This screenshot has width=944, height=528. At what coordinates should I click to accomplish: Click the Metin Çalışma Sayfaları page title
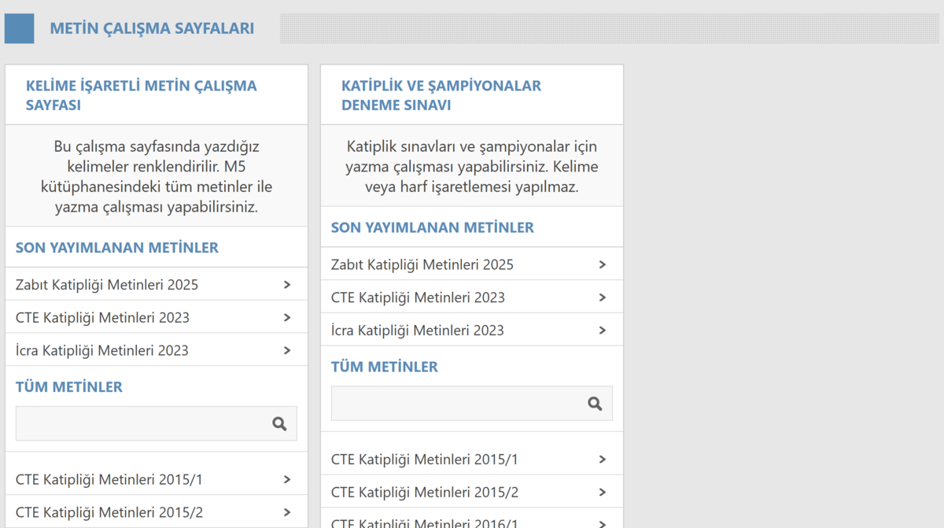tap(152, 28)
